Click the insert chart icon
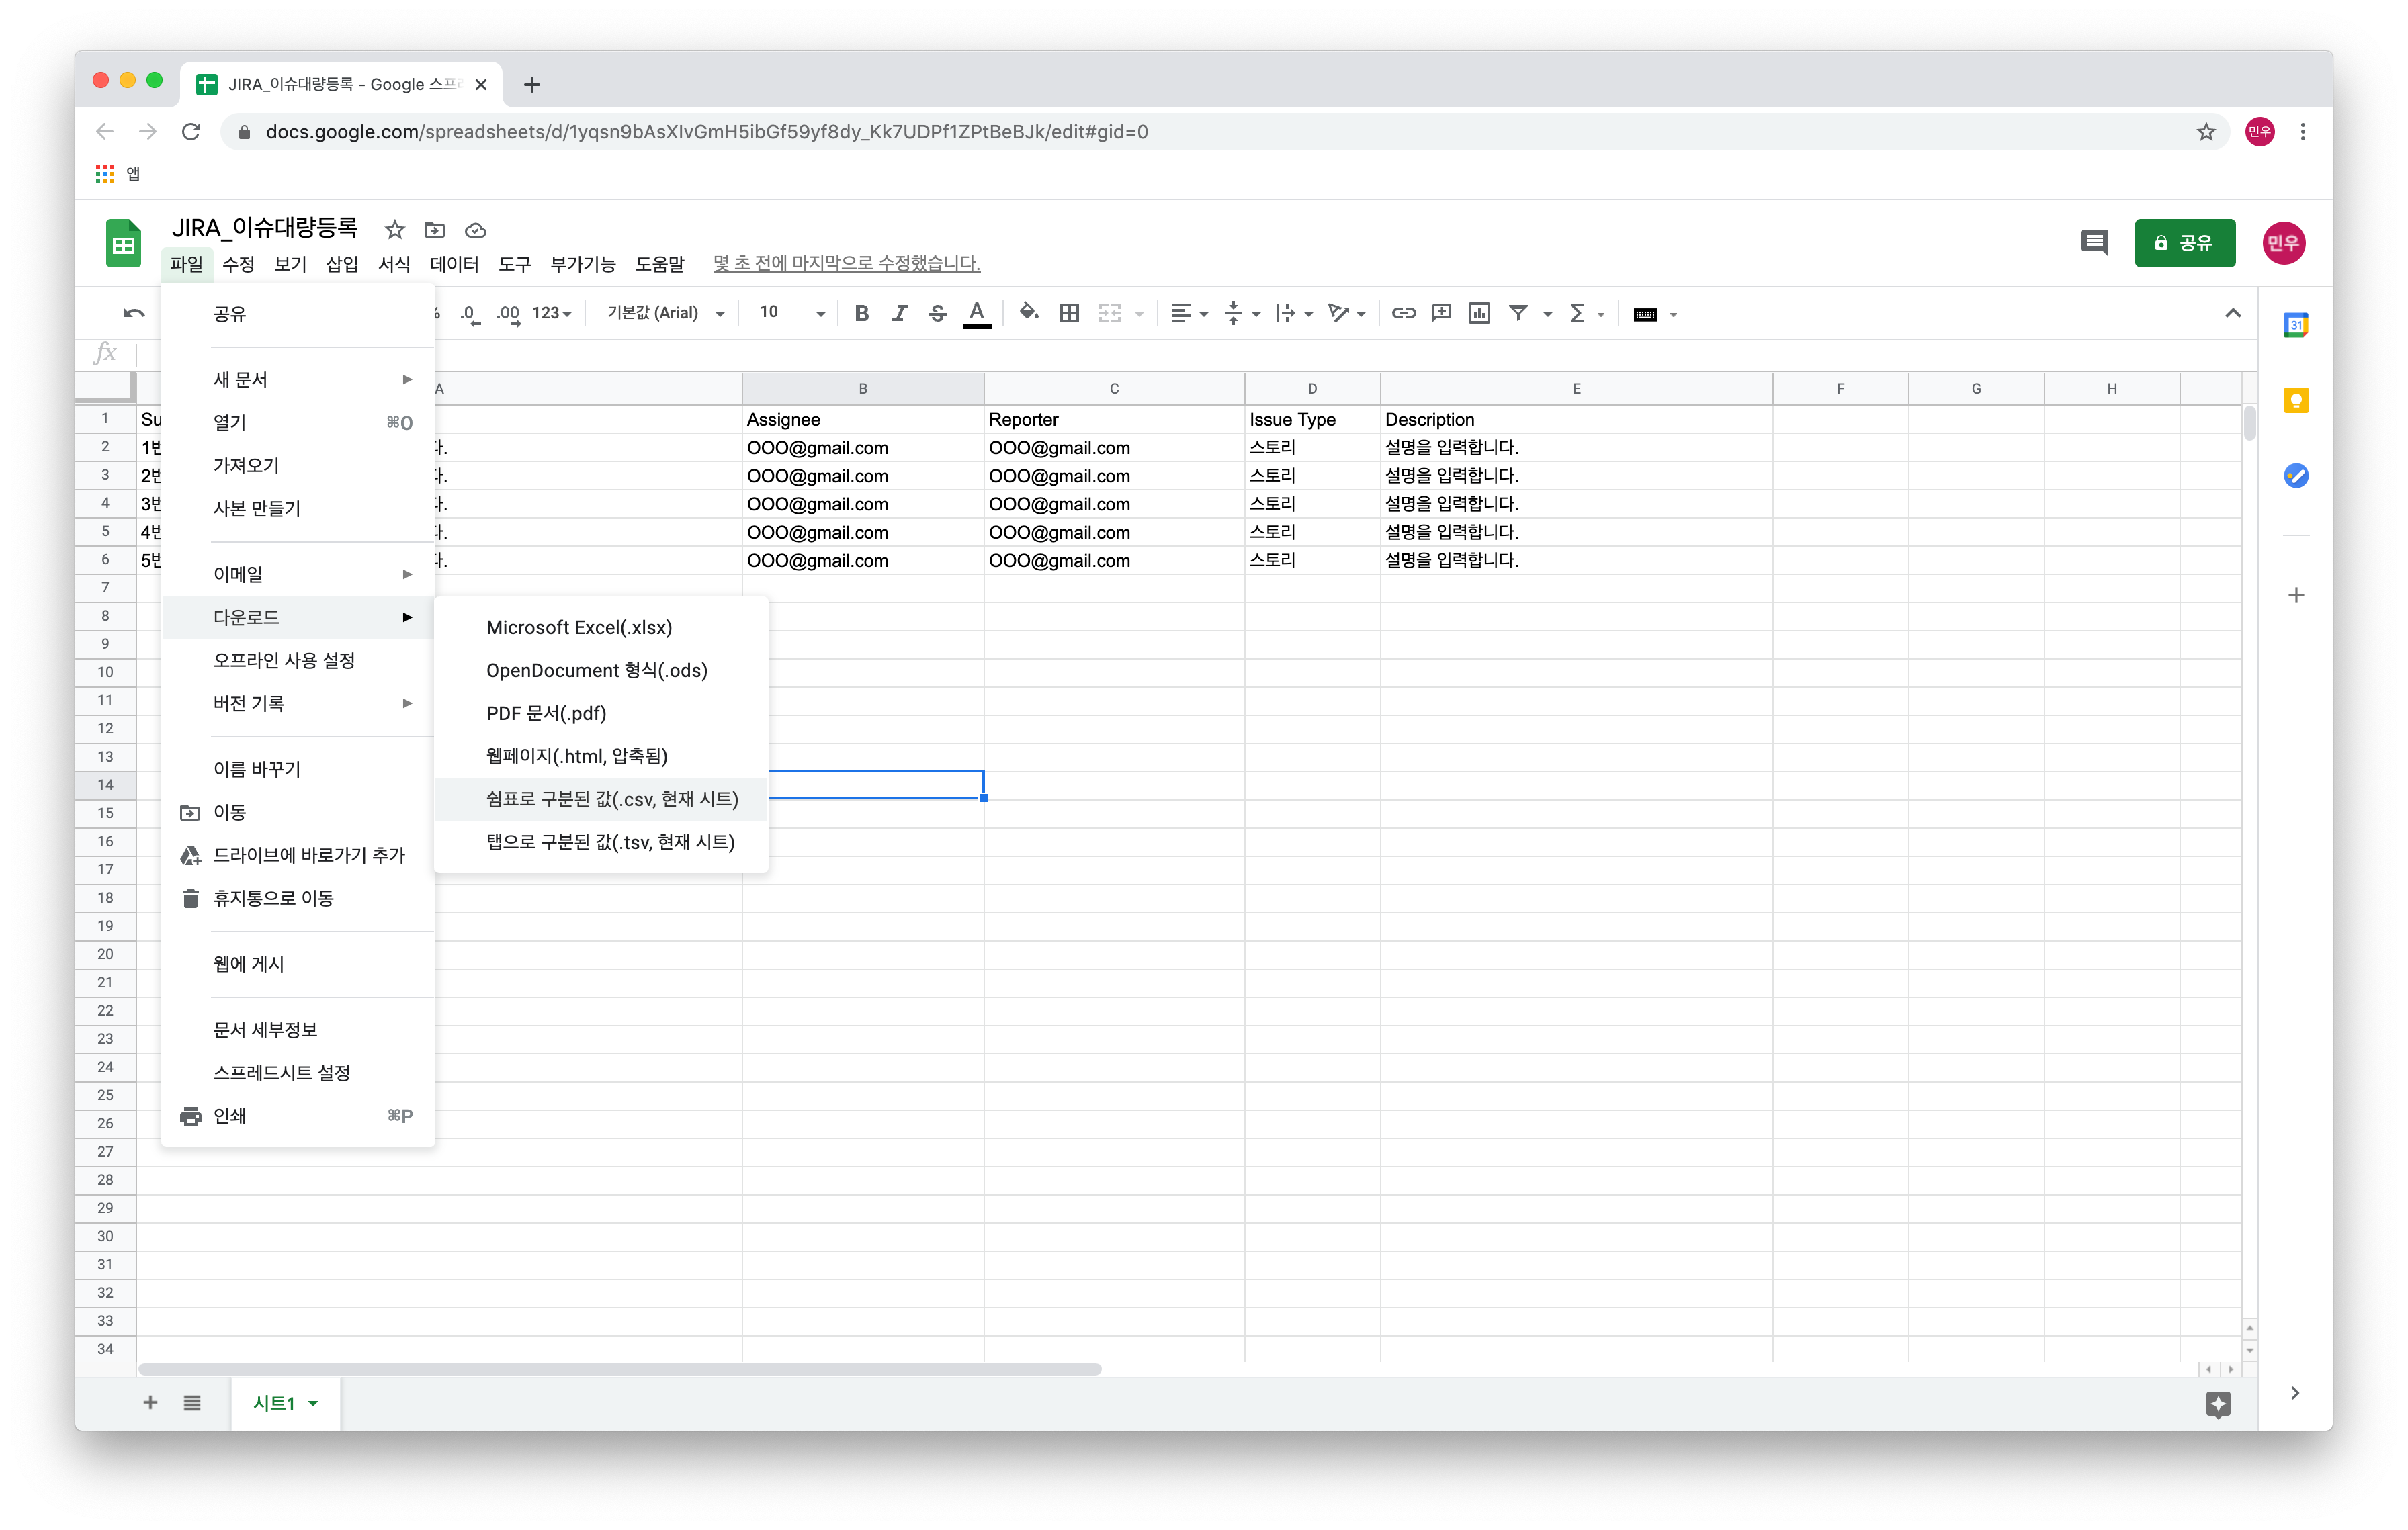The height and width of the screenshot is (1530, 2408). tap(1479, 314)
